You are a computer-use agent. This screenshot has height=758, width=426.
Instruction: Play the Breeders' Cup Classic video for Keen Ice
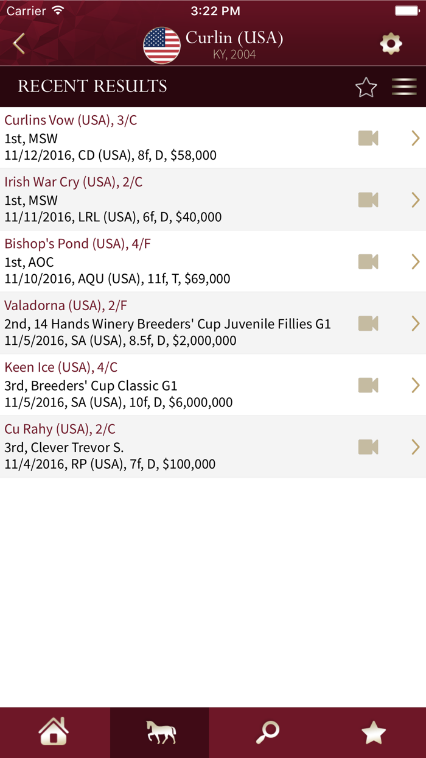(x=368, y=385)
